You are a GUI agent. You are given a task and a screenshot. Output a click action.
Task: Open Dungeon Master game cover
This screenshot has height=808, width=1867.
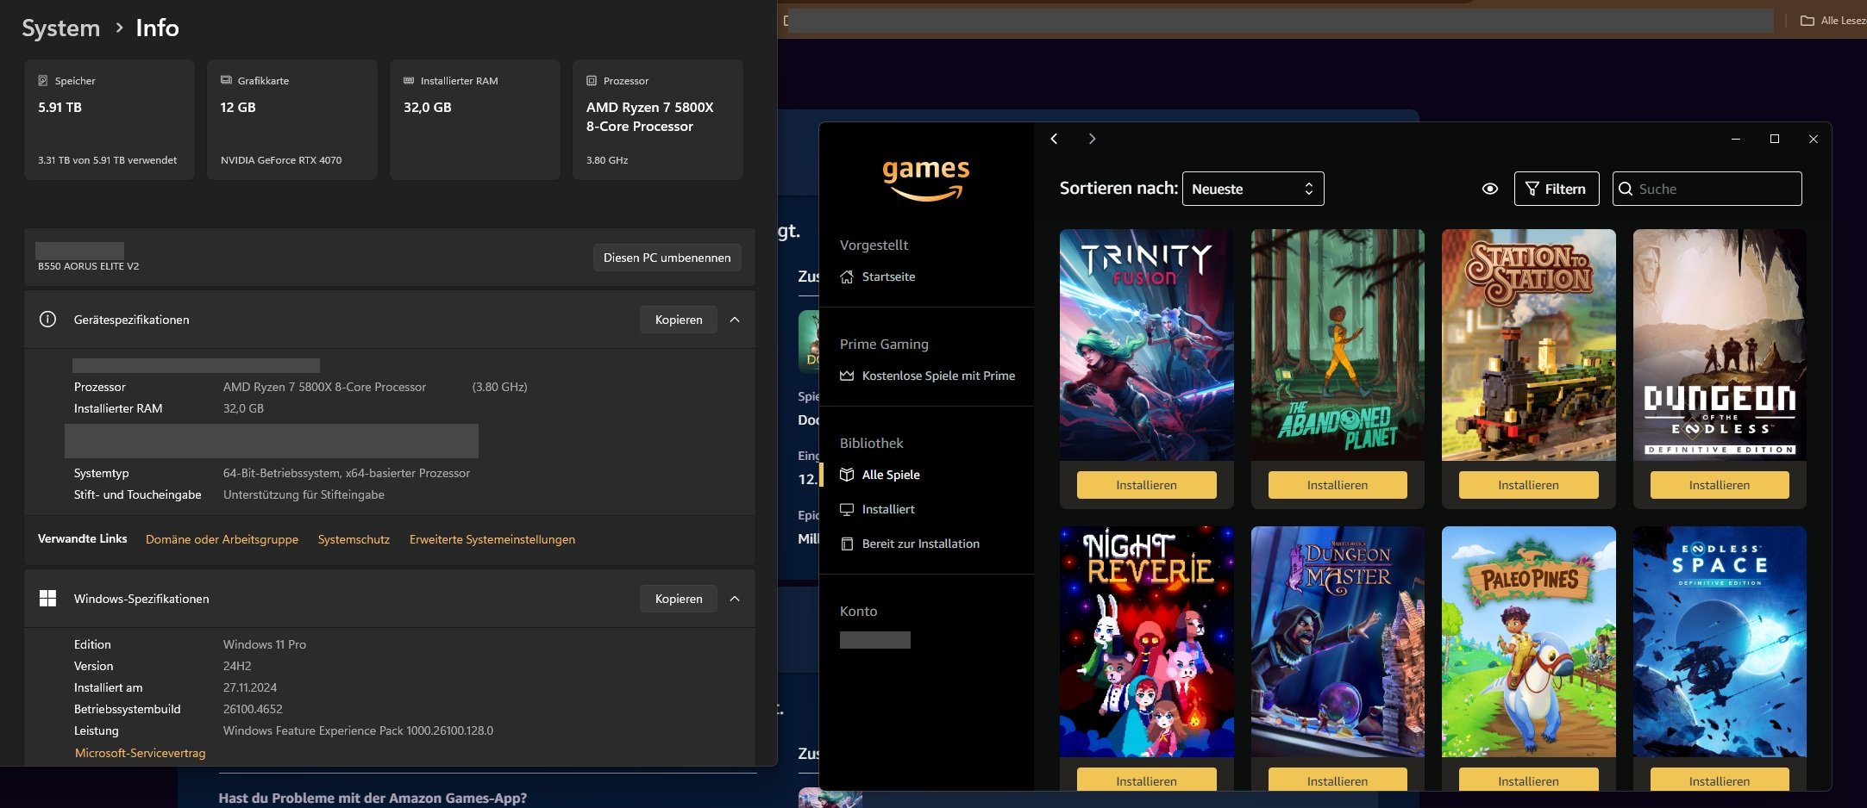pos(1338,642)
